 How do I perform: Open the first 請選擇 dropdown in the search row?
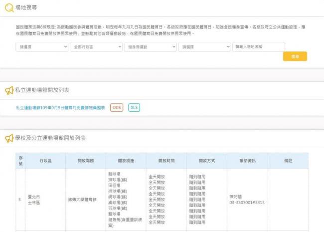(42, 47)
